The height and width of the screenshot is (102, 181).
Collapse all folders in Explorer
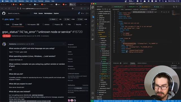coord(110,9)
